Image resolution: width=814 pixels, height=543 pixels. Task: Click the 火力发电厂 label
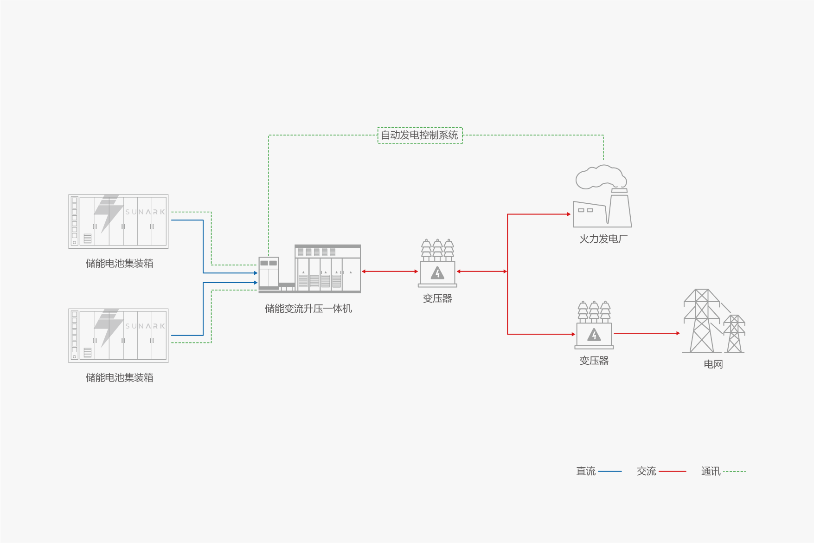coord(603,239)
